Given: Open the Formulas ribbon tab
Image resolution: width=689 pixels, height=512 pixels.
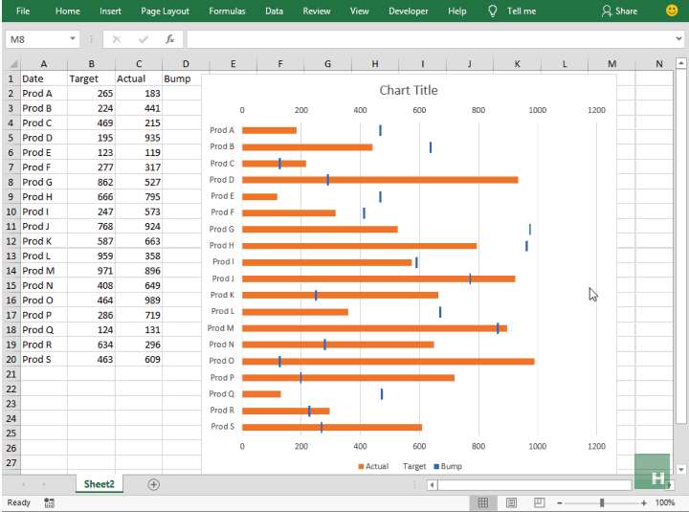Looking at the screenshot, I should 227,11.
